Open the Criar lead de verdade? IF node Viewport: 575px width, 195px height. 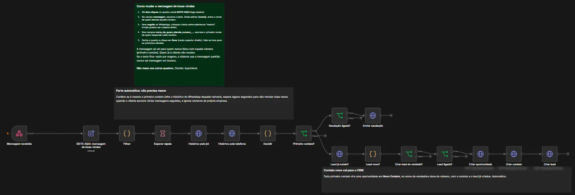pos(409,154)
